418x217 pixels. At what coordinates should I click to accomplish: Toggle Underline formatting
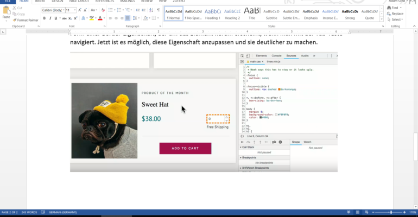(56, 18)
